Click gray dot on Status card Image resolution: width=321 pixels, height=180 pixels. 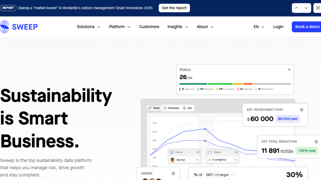(x=289, y=69)
